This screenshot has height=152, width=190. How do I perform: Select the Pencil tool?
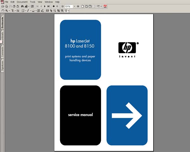coord(28,11)
